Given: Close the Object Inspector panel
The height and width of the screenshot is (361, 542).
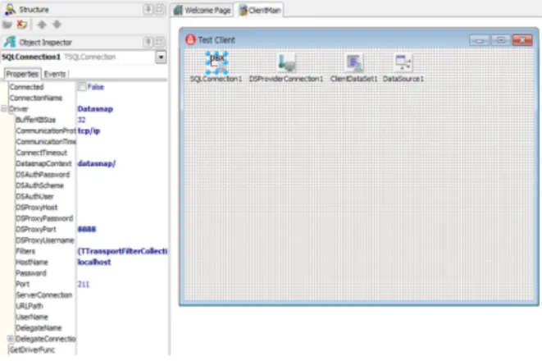Looking at the screenshot, I should (x=159, y=42).
